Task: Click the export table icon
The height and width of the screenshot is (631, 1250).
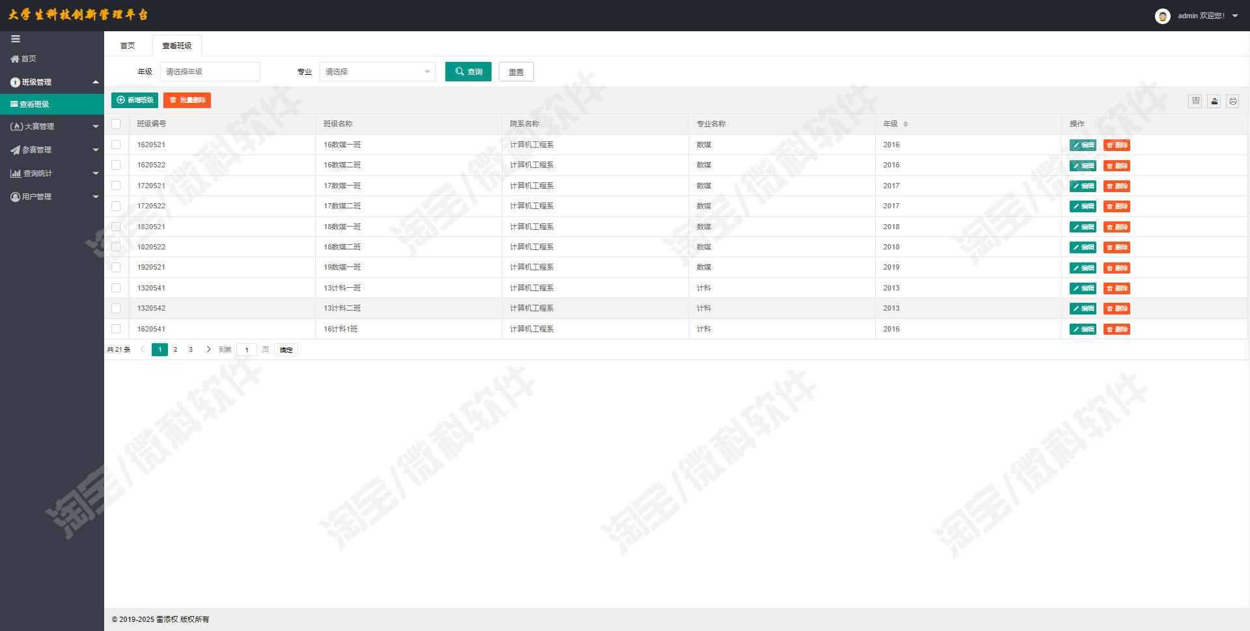Action: 1214,101
